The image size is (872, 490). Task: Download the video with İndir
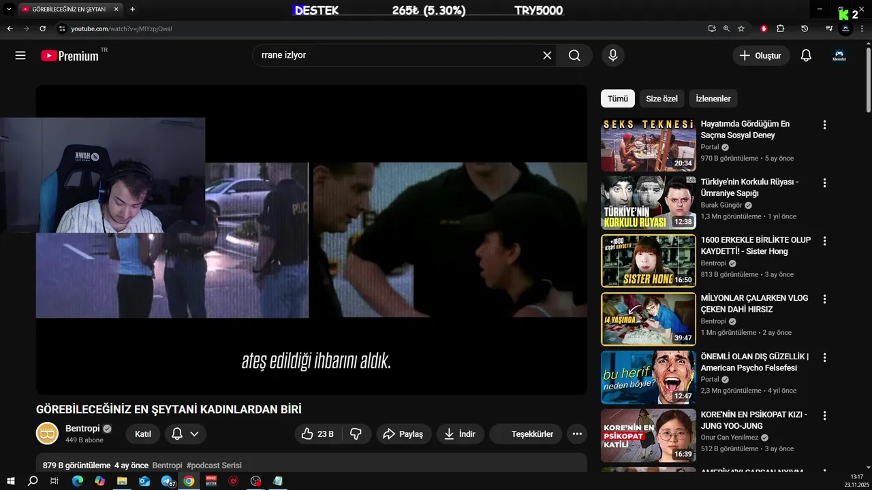tap(460, 434)
